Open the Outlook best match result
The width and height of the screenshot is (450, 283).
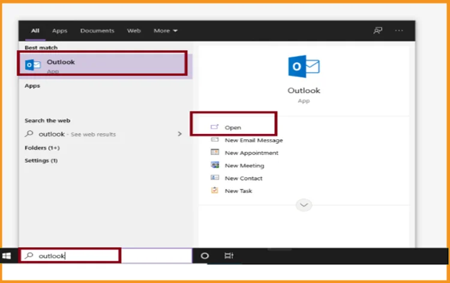(x=105, y=66)
